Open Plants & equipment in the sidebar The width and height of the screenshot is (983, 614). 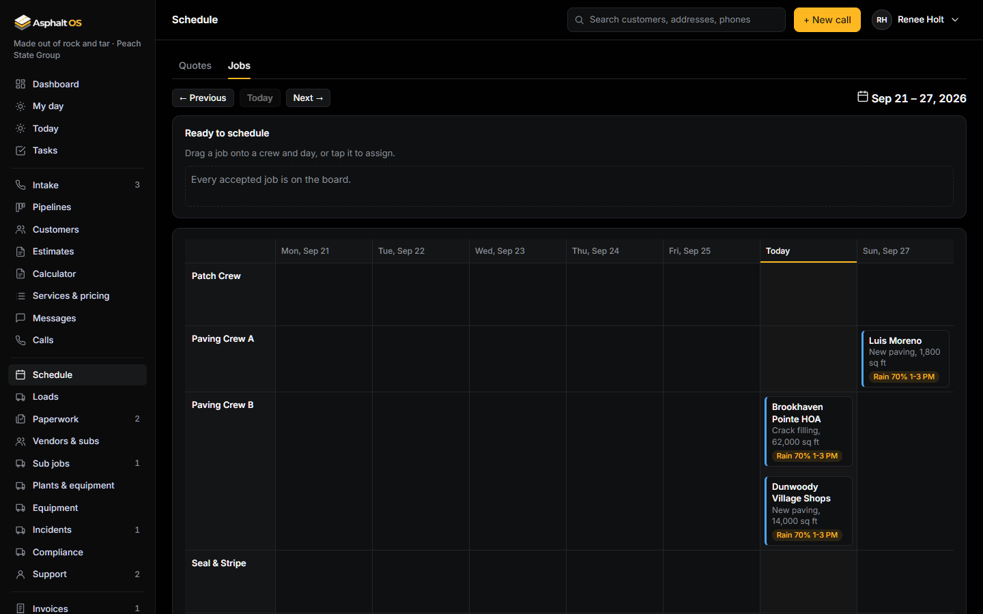tap(77, 486)
